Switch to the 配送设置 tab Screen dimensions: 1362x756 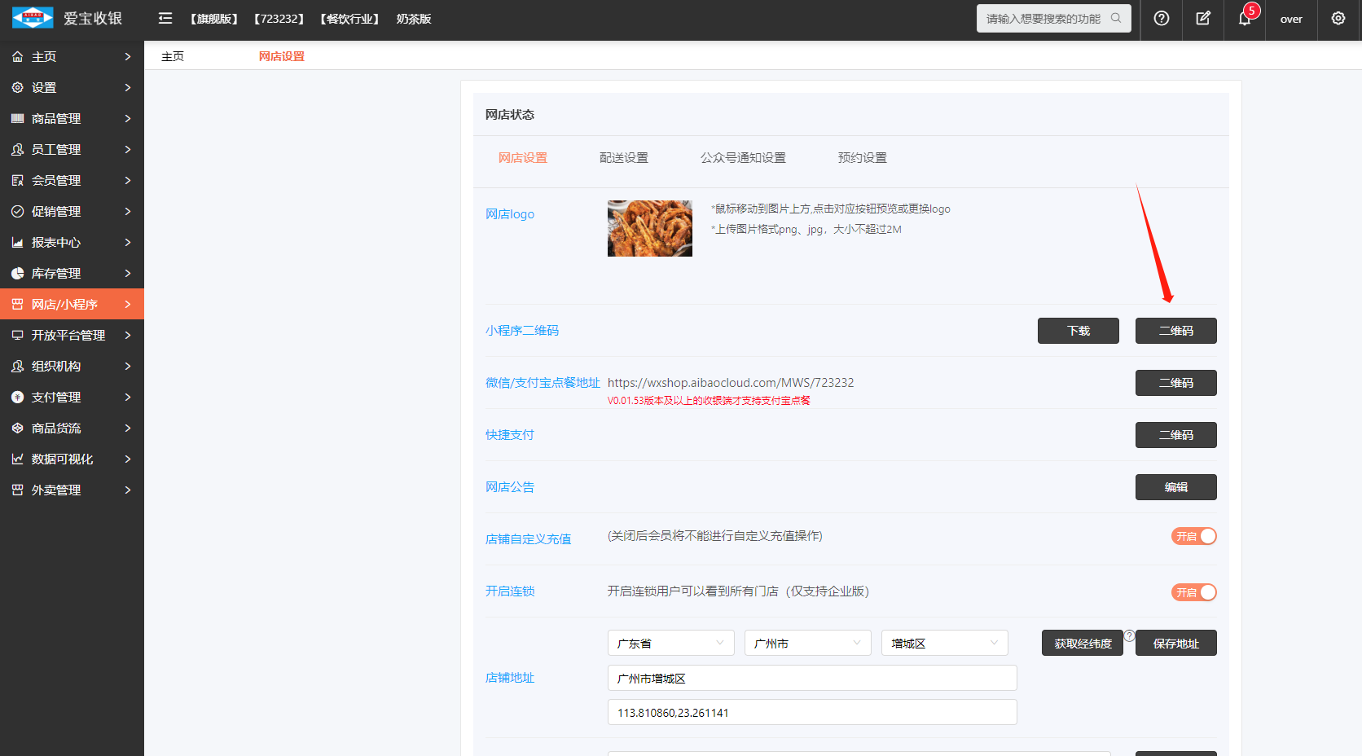(623, 158)
